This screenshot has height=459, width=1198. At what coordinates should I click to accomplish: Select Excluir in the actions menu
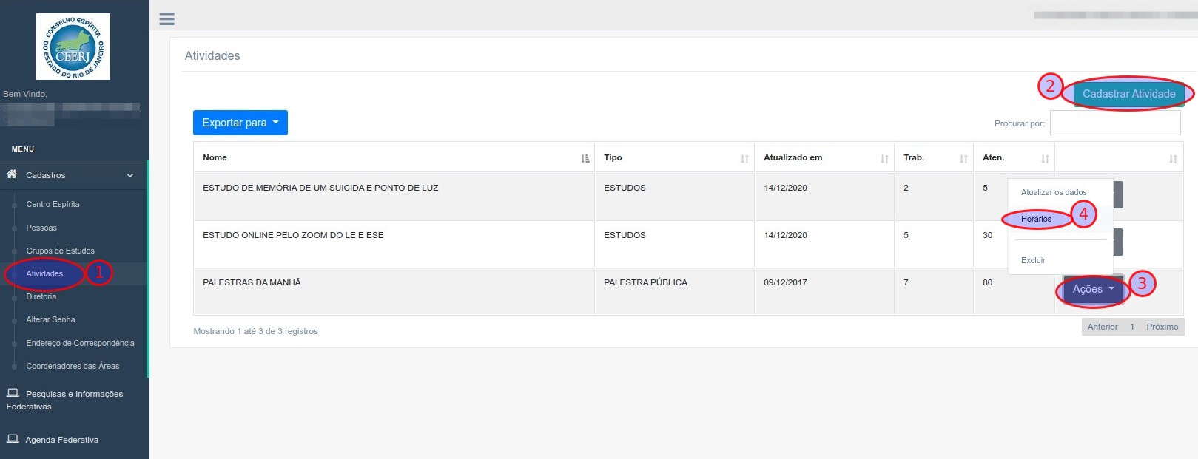pos(1033,260)
